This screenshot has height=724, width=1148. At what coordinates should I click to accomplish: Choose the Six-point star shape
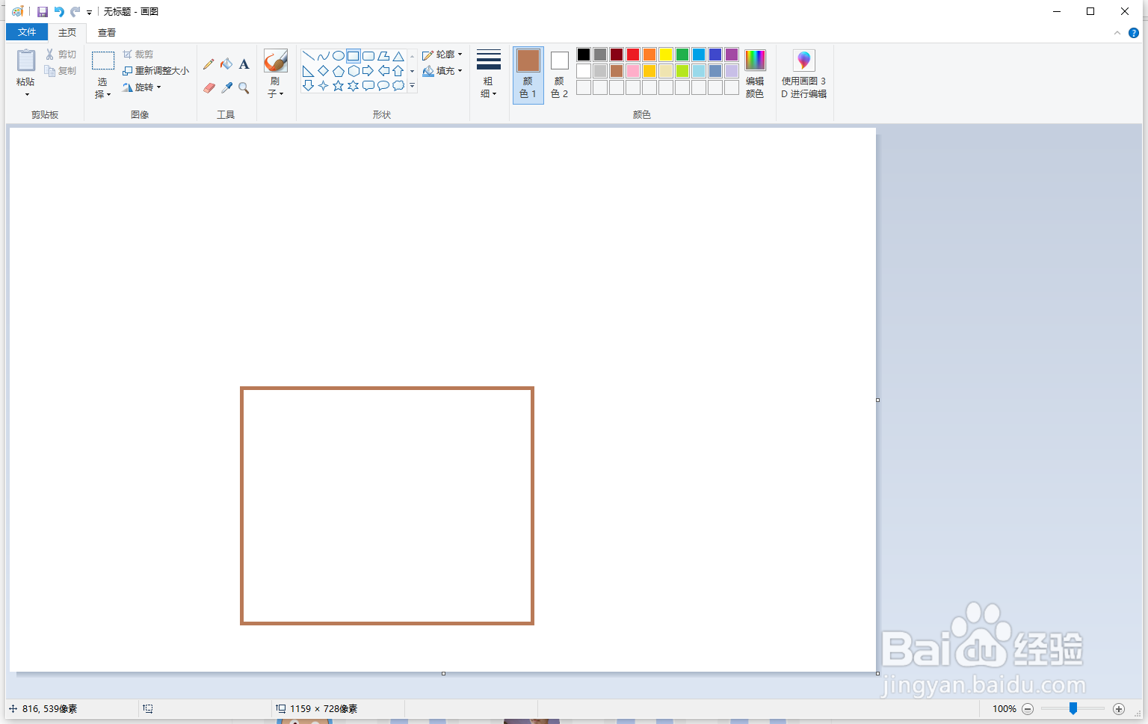353,86
